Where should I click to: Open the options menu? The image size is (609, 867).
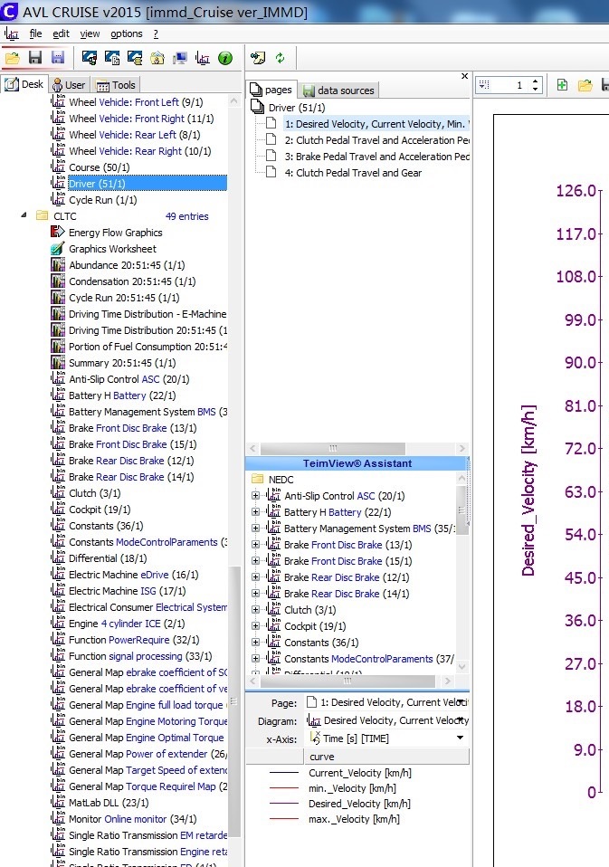(126, 33)
